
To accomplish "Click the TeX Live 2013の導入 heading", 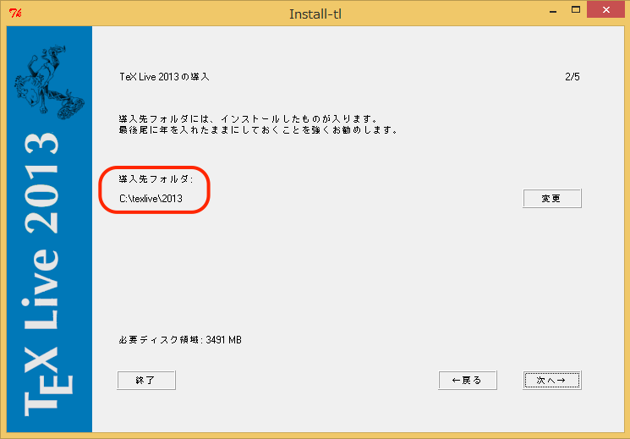I will pos(164,77).
